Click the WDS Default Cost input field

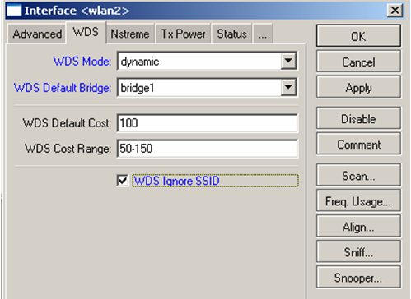207,123
